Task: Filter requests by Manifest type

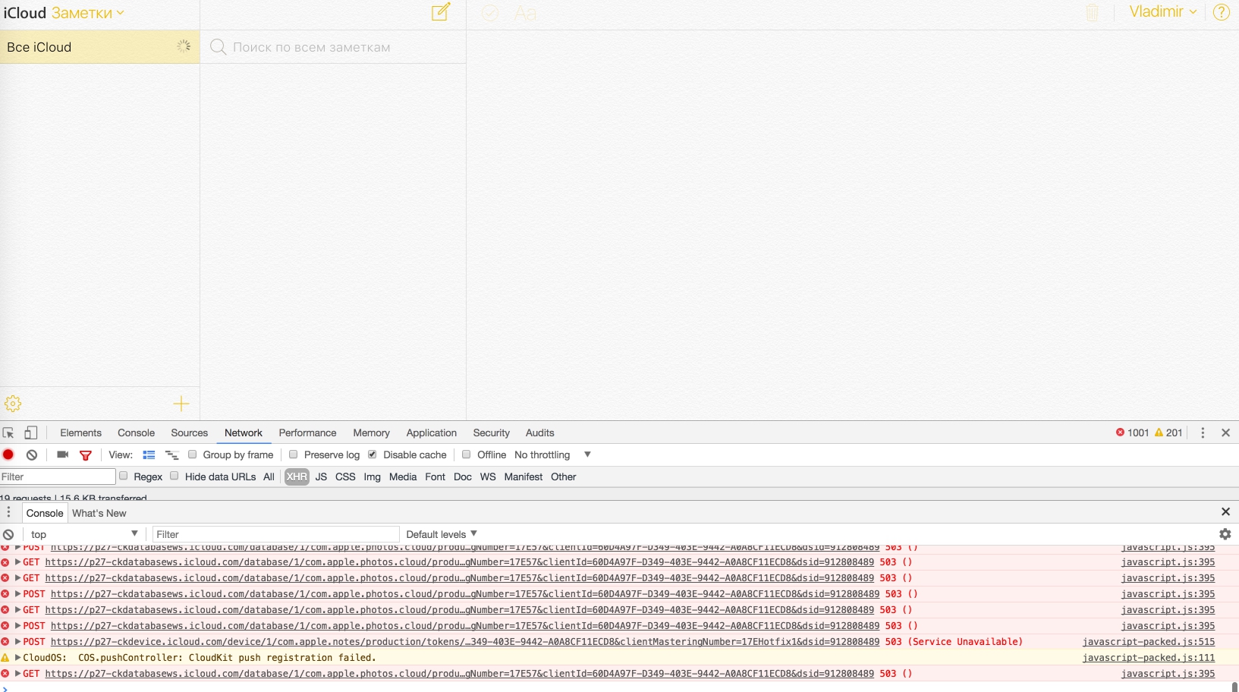Action: [524, 477]
